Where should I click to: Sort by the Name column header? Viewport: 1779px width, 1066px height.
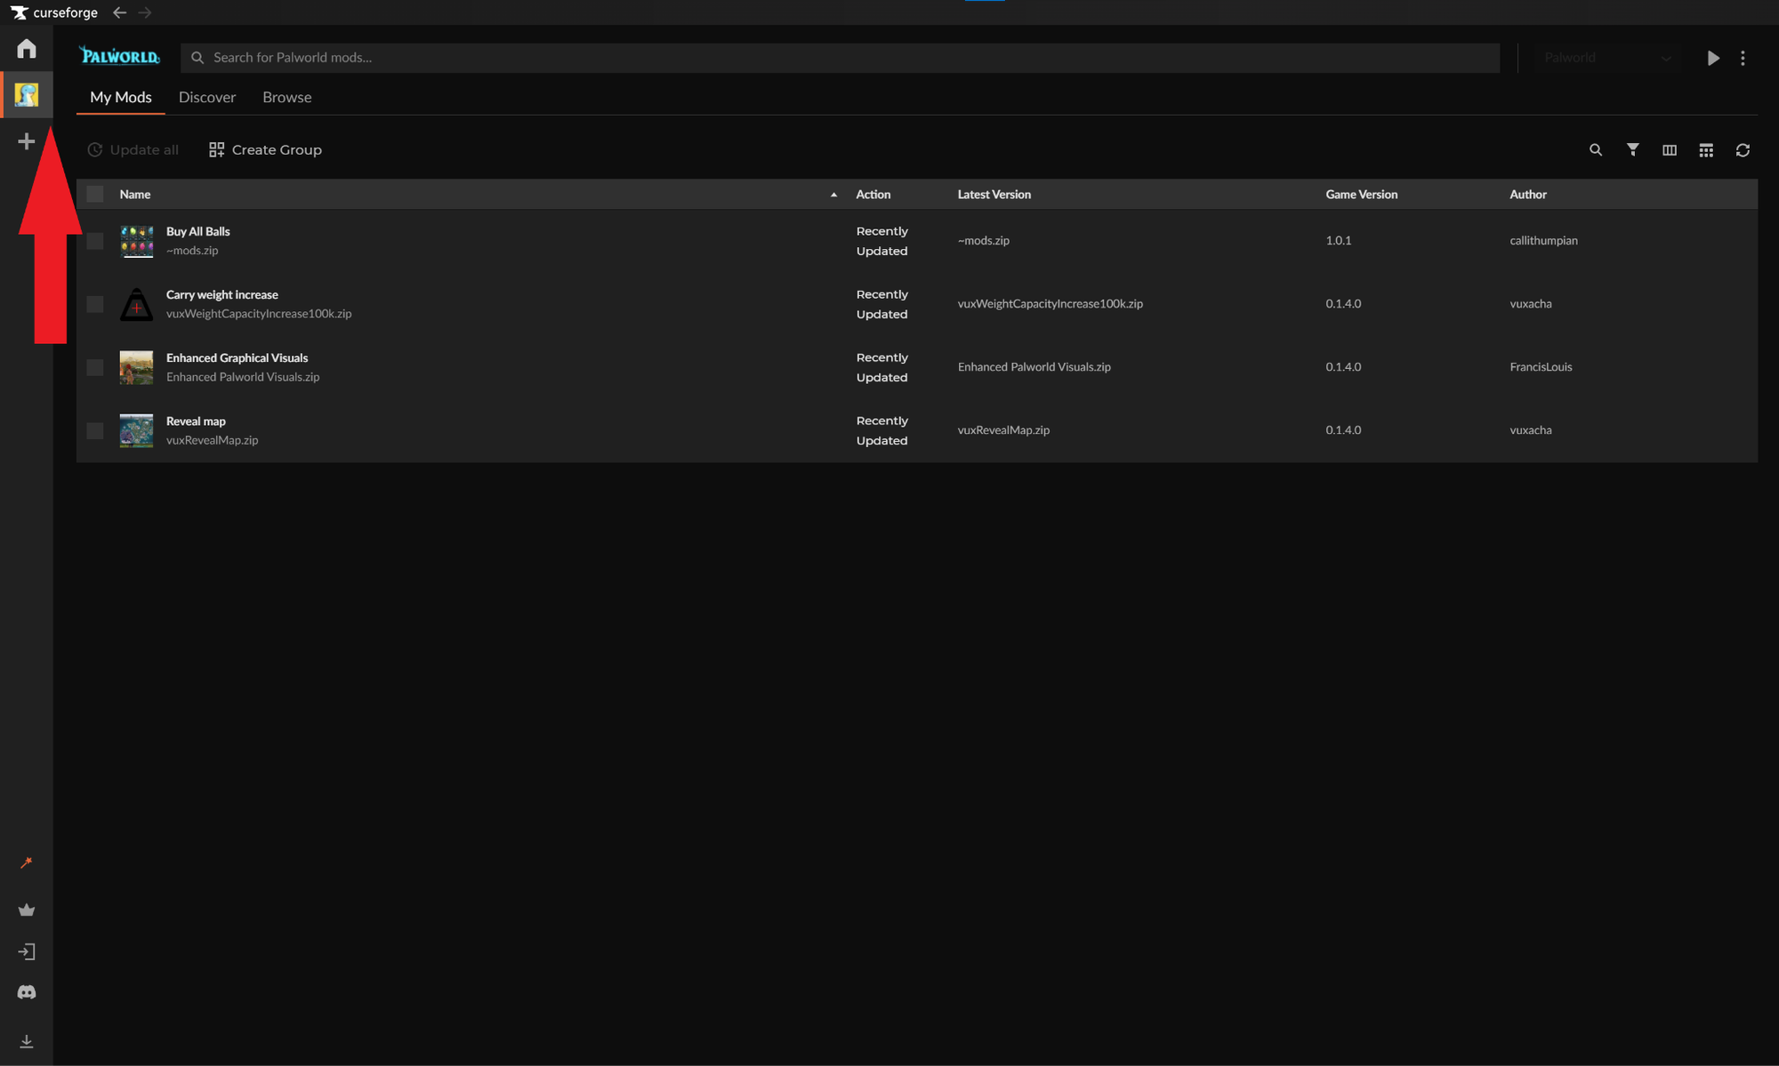click(x=135, y=194)
